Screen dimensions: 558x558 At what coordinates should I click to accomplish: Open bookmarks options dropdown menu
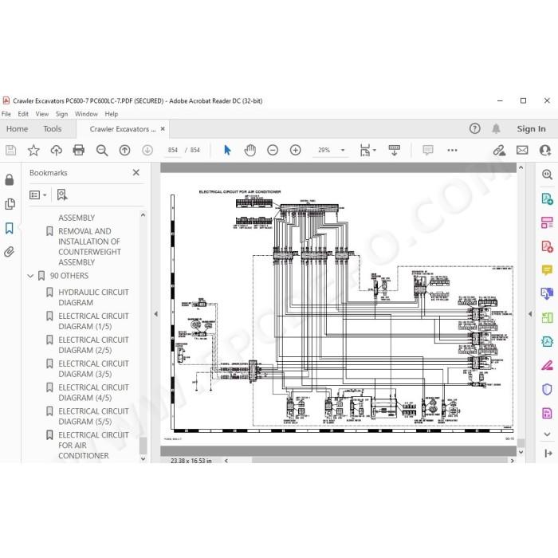click(37, 195)
